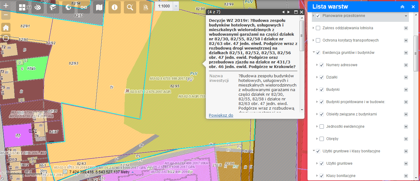Enable the Jednostki ewidencyjne layer

(322, 127)
